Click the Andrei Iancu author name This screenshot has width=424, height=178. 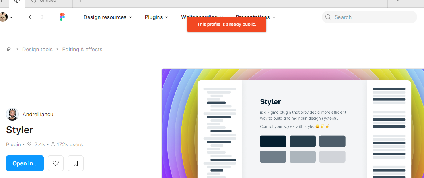click(x=38, y=114)
